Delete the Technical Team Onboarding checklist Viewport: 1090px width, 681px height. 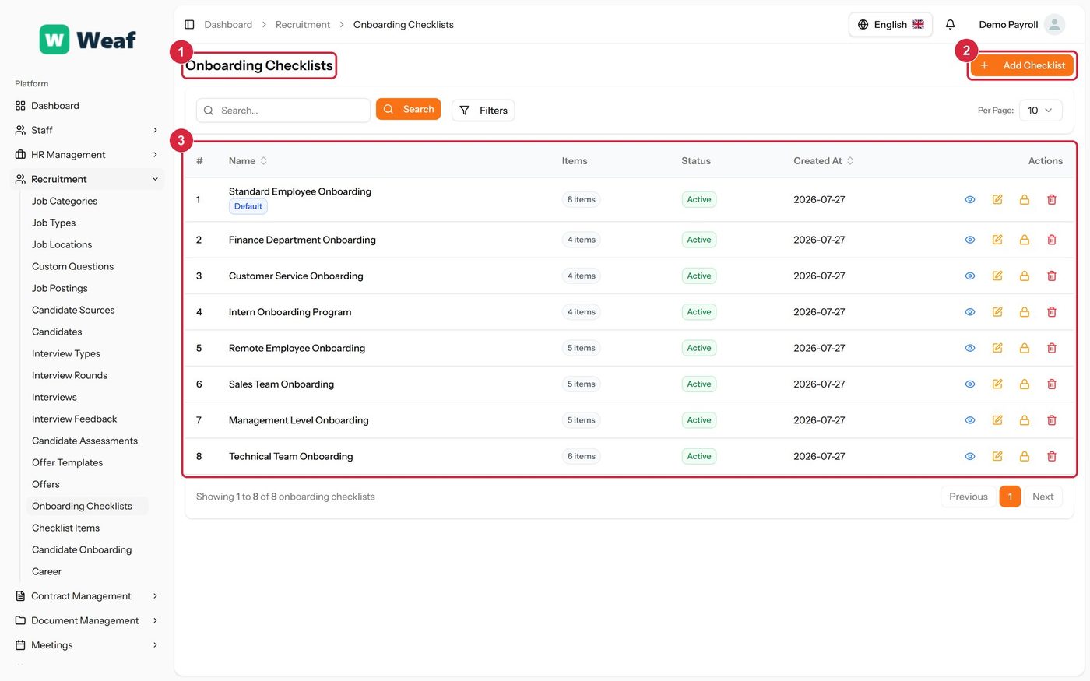point(1052,457)
